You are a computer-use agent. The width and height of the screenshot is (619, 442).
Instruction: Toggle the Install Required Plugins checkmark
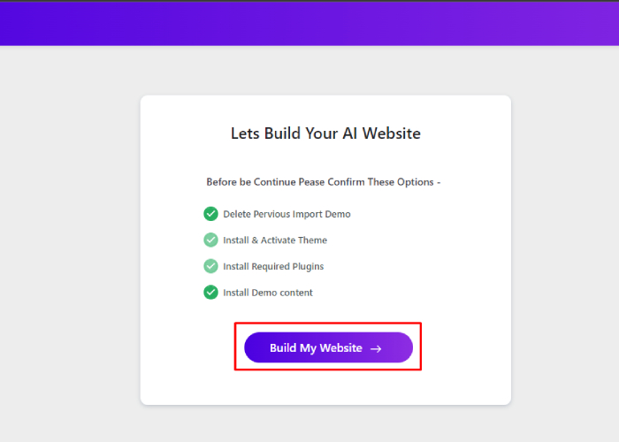210,266
